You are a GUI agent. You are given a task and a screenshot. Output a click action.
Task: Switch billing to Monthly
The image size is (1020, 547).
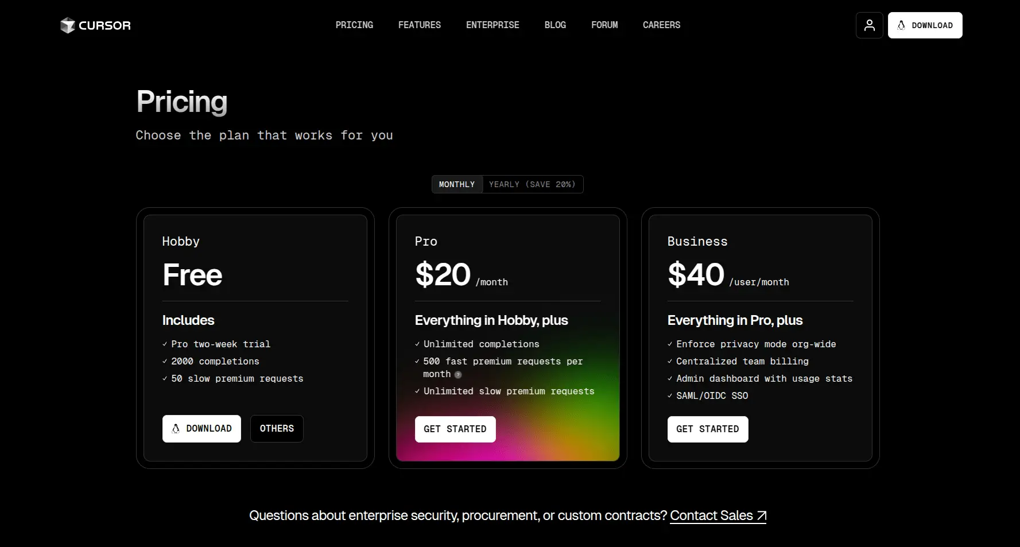(457, 184)
